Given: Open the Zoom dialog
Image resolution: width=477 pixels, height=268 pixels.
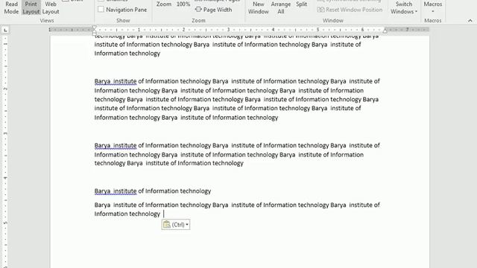Looking at the screenshot, I should [x=164, y=4].
